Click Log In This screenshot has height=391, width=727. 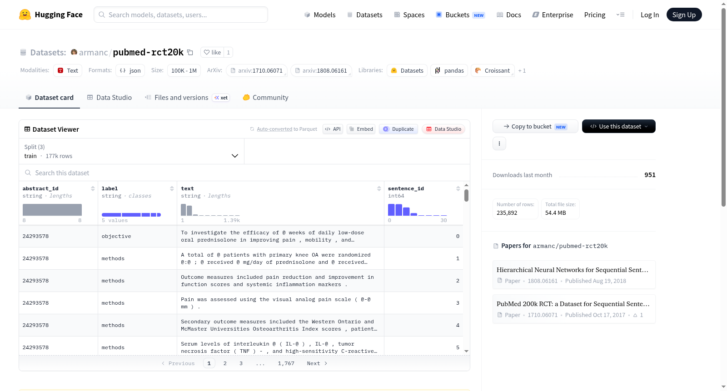pos(650,15)
